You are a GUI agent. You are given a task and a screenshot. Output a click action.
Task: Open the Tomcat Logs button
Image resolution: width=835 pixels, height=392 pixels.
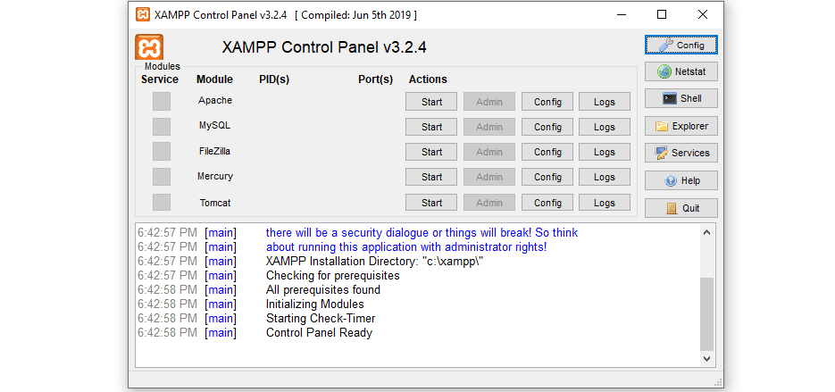pos(605,203)
